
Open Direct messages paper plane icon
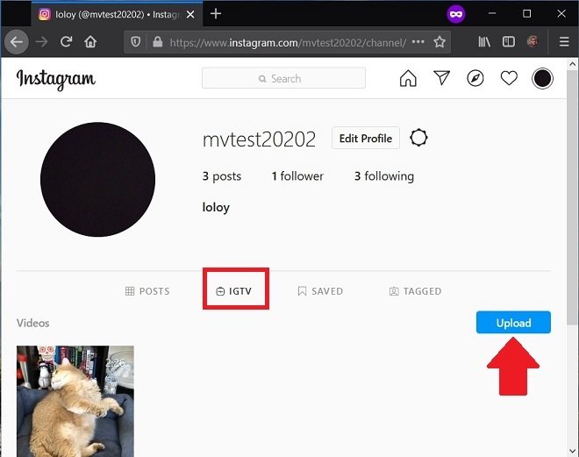pyautogui.click(x=441, y=78)
